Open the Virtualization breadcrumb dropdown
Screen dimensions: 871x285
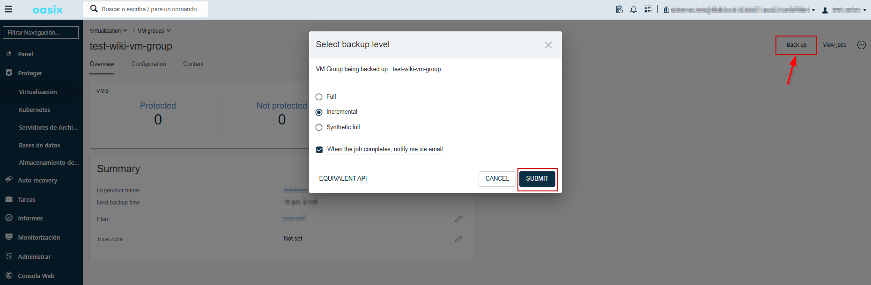(x=108, y=30)
